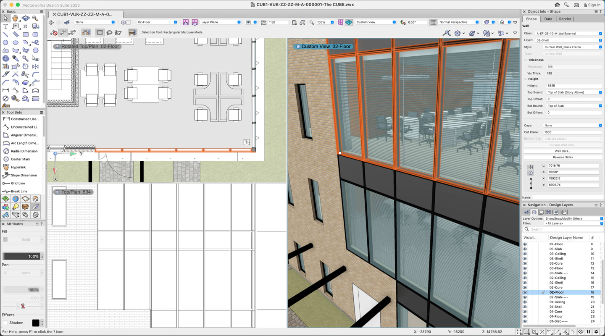Switch to the Data tab

(548, 19)
